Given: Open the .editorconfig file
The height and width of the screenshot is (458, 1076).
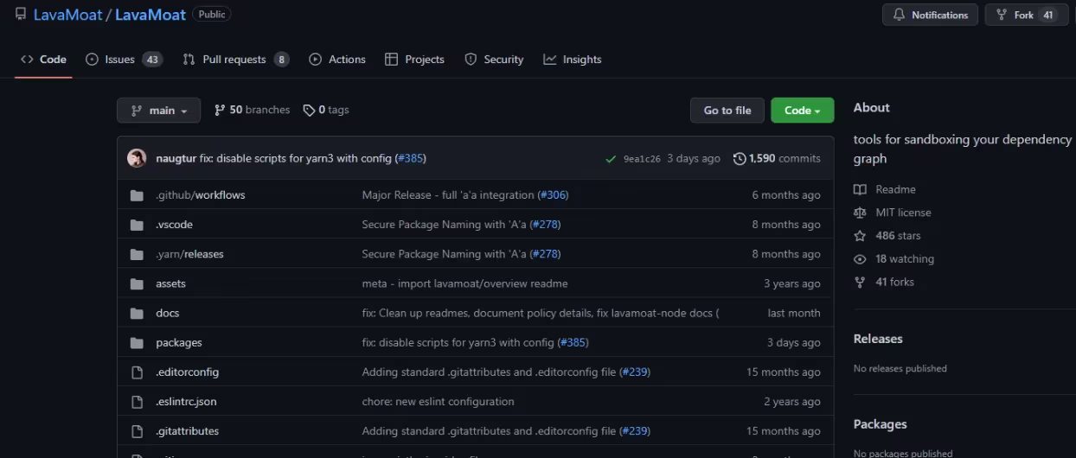Looking at the screenshot, I should pyautogui.click(x=187, y=372).
